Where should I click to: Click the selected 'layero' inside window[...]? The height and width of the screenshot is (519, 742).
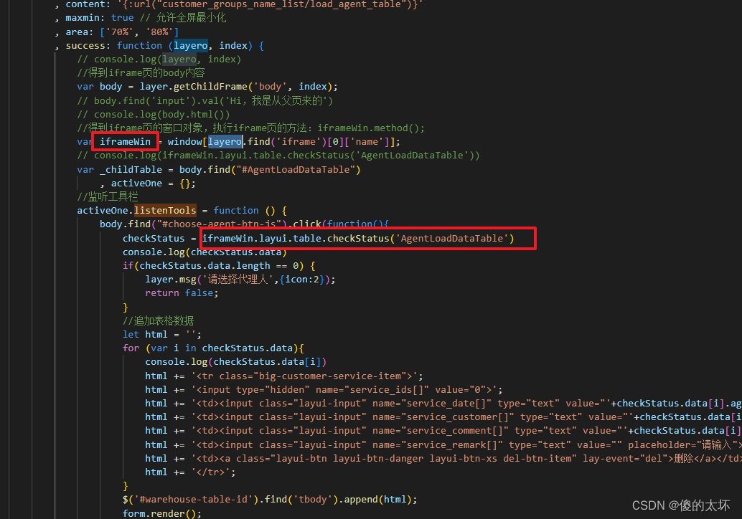coord(225,142)
